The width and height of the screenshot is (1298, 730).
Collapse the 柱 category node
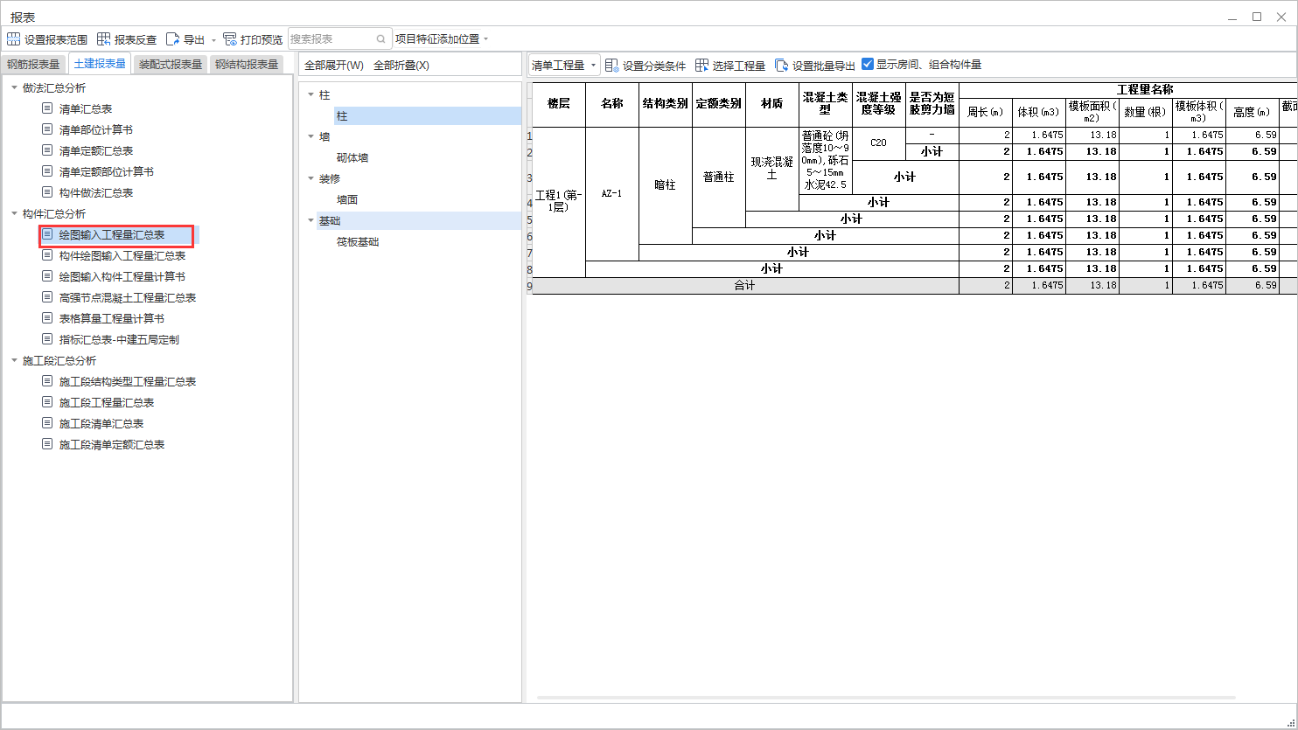coord(311,94)
